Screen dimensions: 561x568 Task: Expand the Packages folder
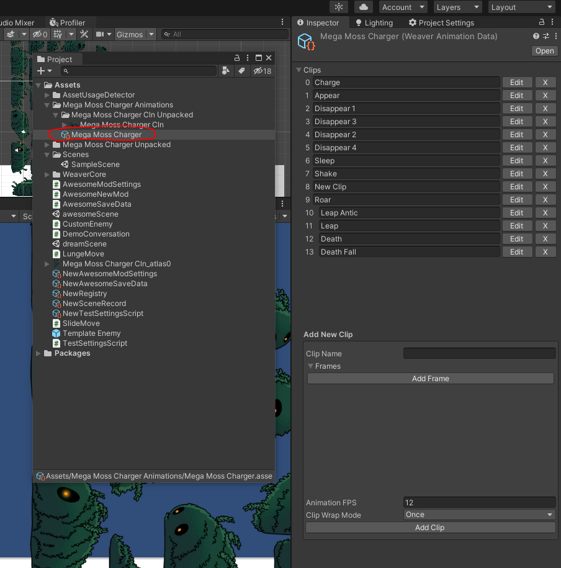point(39,353)
